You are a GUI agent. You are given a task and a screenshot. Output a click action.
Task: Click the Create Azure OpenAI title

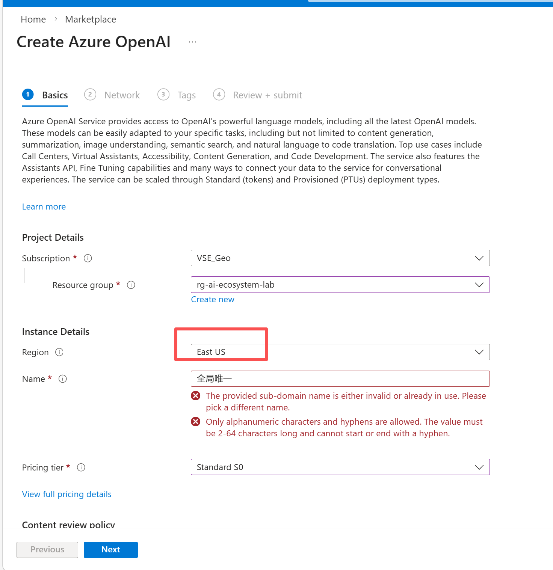point(94,42)
